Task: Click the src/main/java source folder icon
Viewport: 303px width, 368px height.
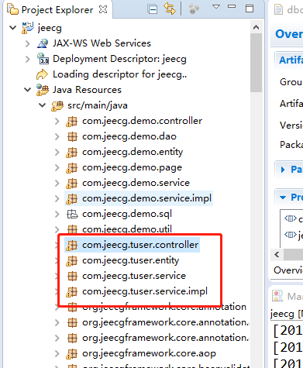Action: pos(57,105)
